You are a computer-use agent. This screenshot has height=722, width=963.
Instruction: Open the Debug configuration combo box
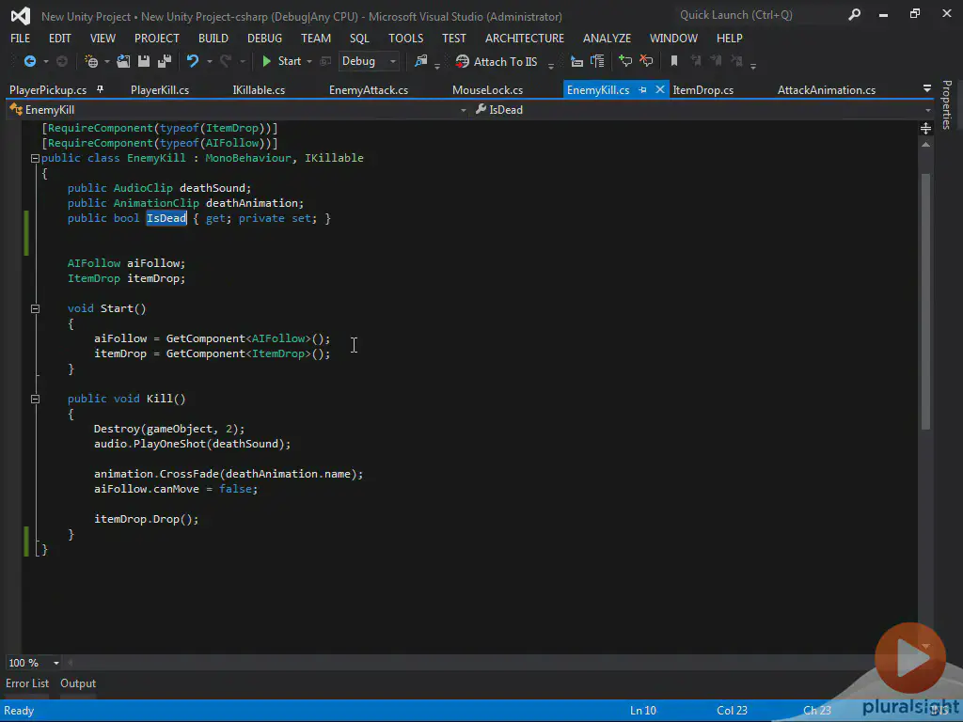click(369, 61)
